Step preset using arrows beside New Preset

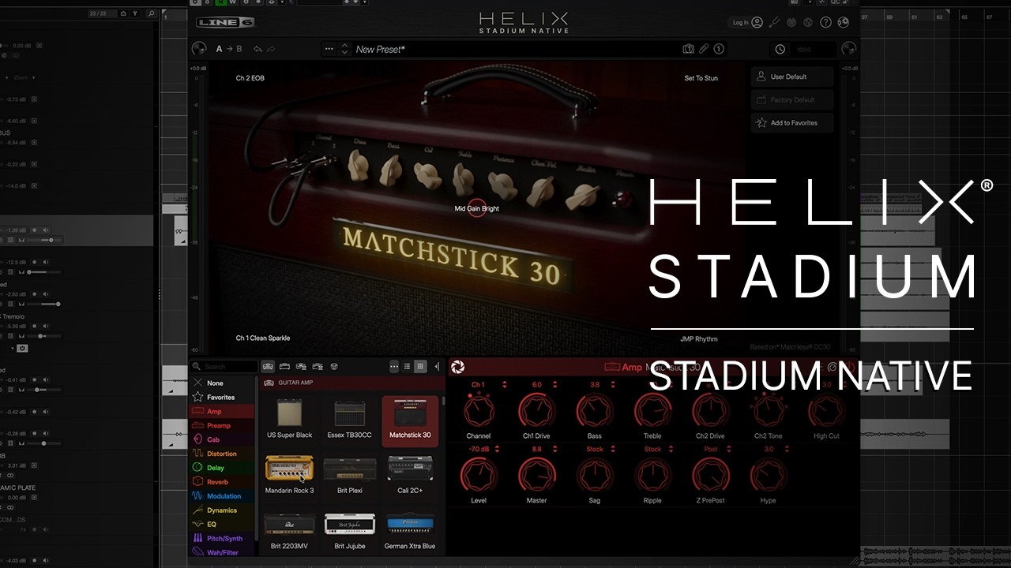click(344, 49)
